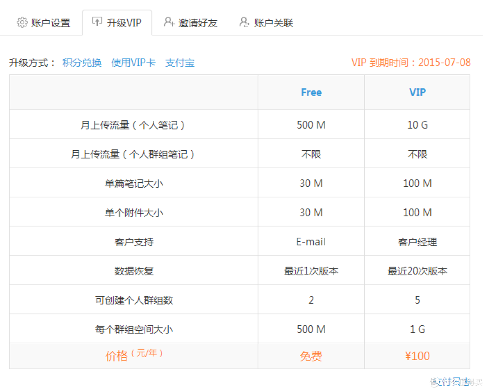The image size is (487, 392).
Task: Click the value 2 for Free groups
Action: tap(311, 300)
